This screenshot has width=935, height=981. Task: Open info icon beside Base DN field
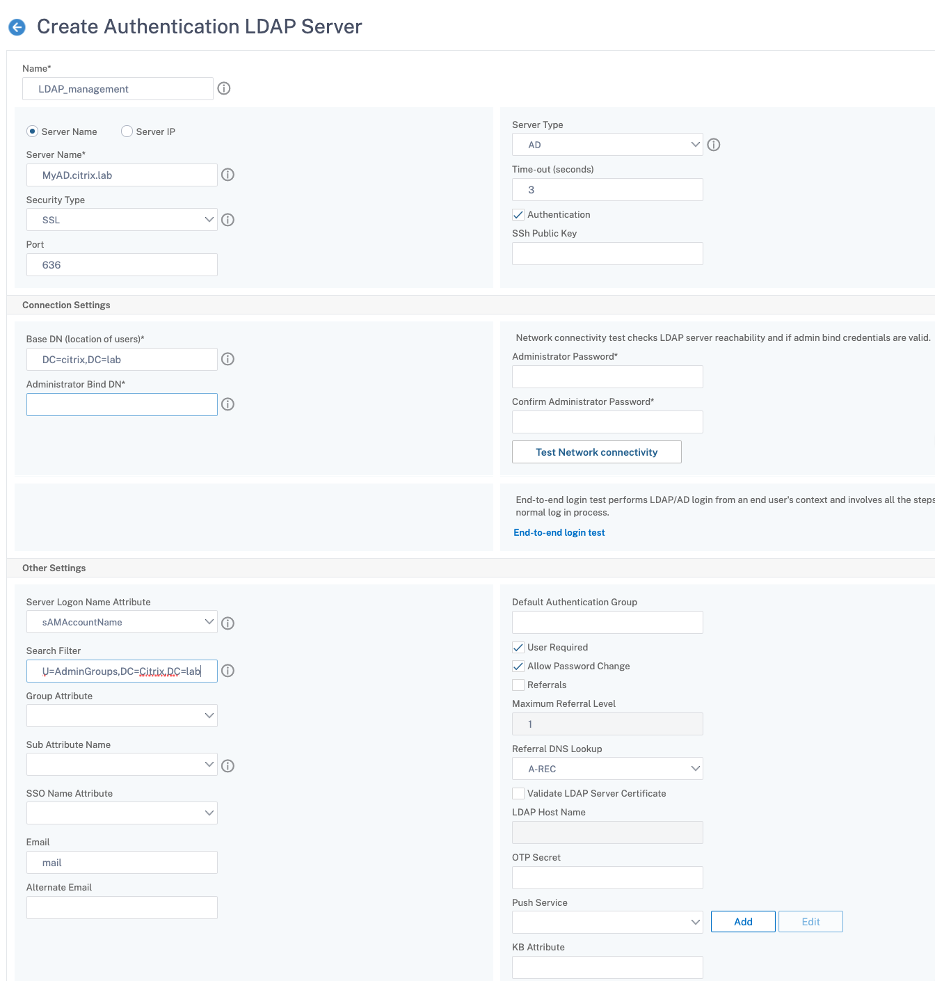[x=227, y=359]
